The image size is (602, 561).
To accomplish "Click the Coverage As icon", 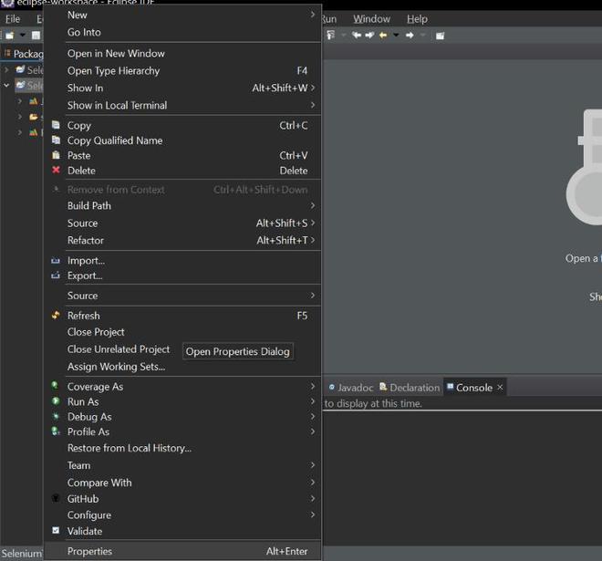I will (x=57, y=387).
